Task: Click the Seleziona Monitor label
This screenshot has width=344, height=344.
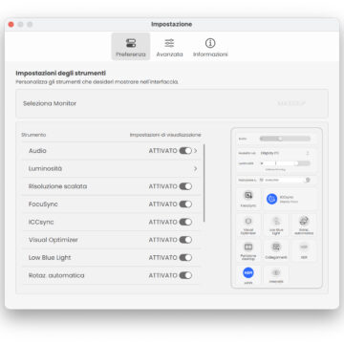Action: (x=50, y=103)
